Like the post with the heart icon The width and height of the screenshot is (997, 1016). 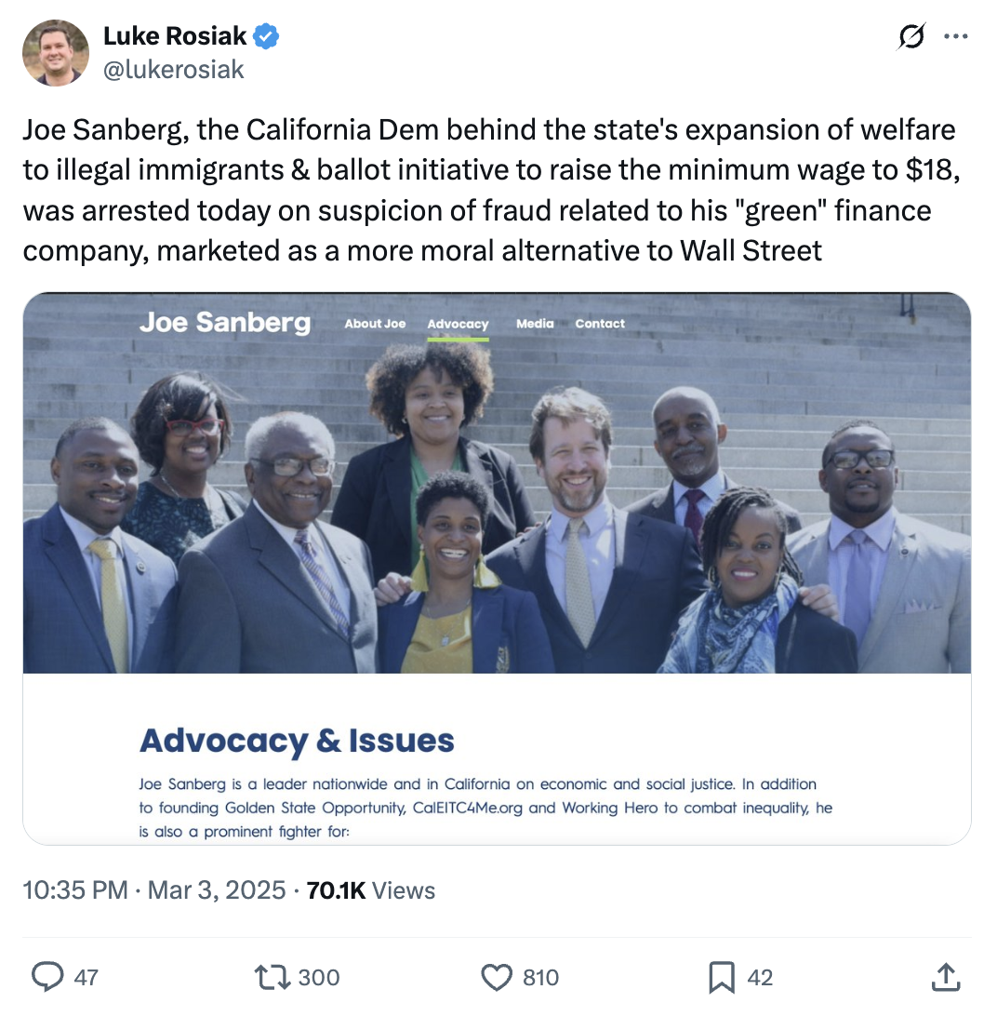(498, 977)
